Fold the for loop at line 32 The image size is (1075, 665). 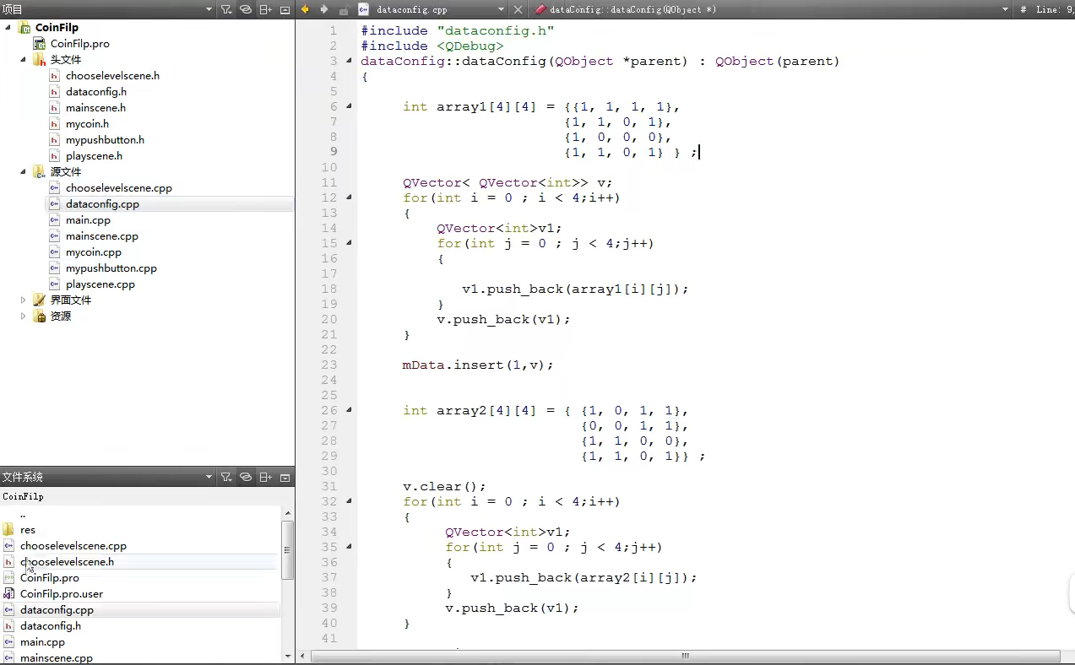point(349,501)
